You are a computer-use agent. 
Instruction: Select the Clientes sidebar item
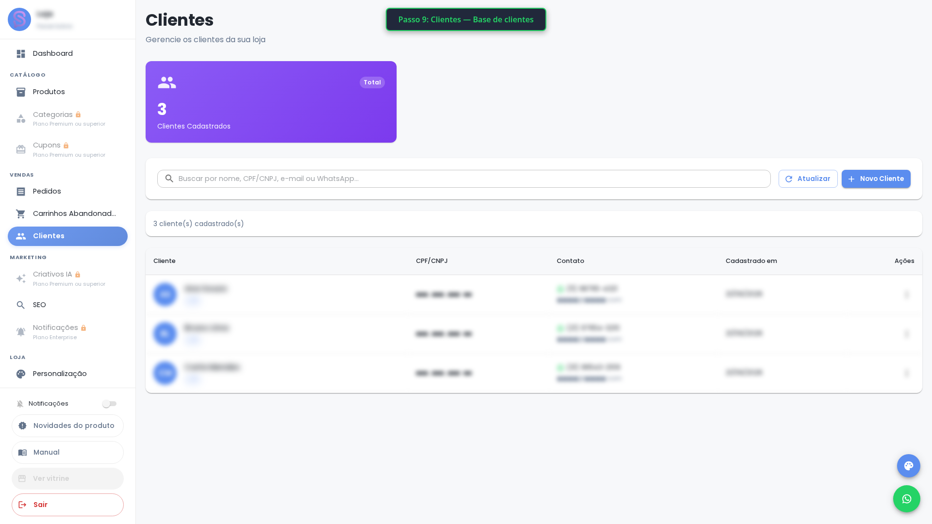(x=67, y=236)
